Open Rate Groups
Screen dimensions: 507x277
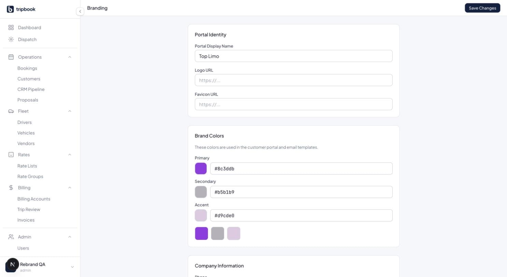[30, 176]
